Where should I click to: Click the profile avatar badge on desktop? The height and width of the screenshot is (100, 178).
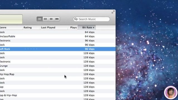click(x=171, y=92)
